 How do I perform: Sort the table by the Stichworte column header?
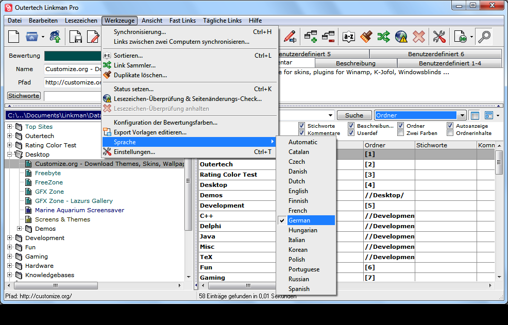coord(446,145)
